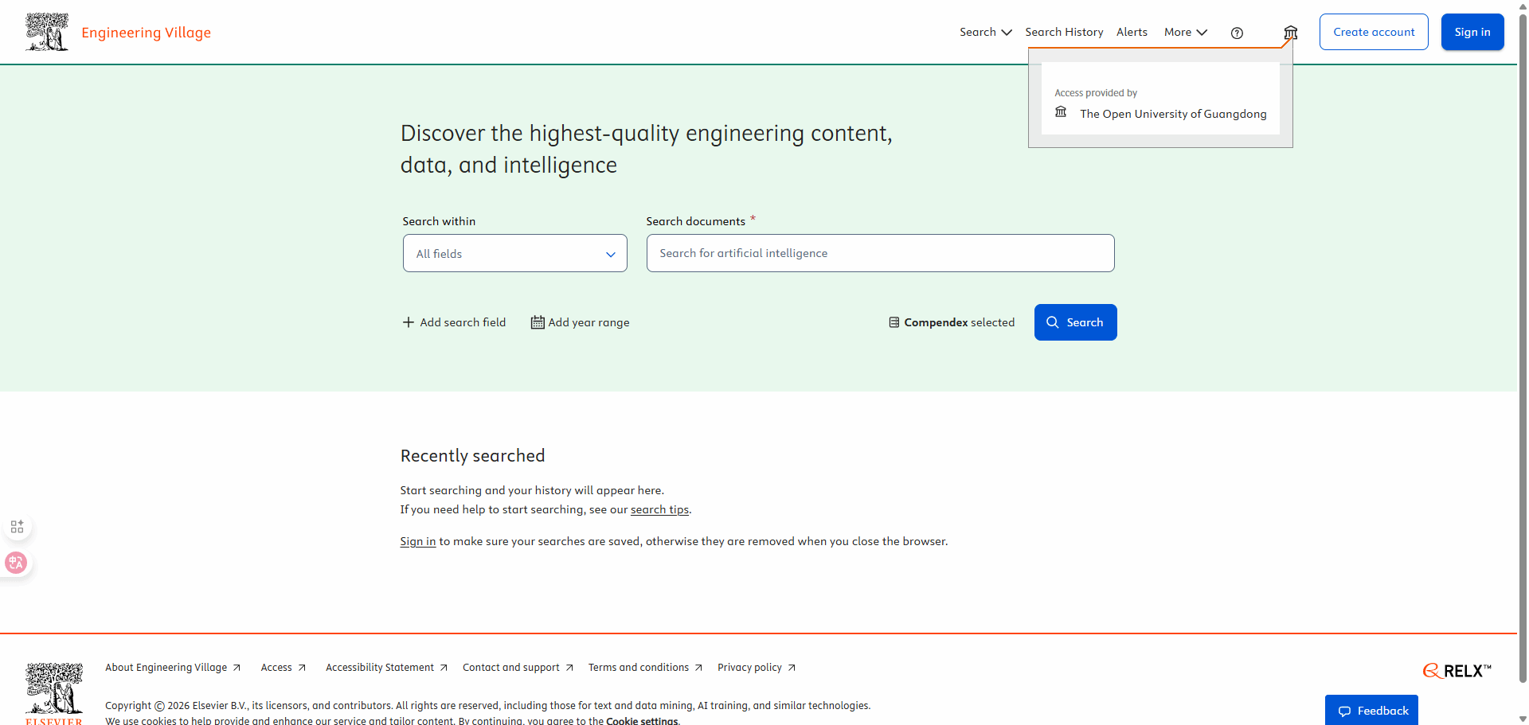1529x725 pixels.
Task: Click the Search documents input field
Action: 880,253
